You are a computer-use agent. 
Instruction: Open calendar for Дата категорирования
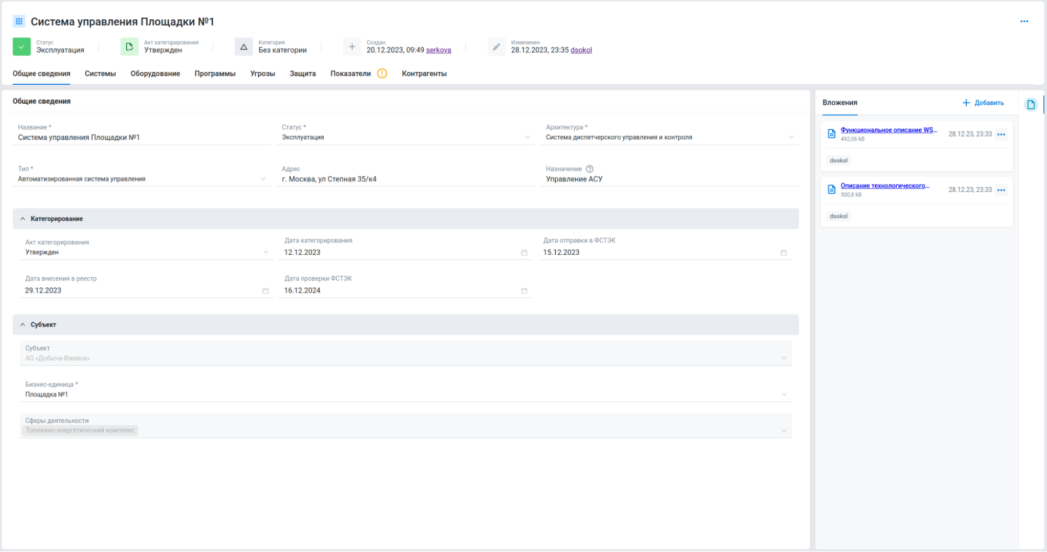[524, 253]
